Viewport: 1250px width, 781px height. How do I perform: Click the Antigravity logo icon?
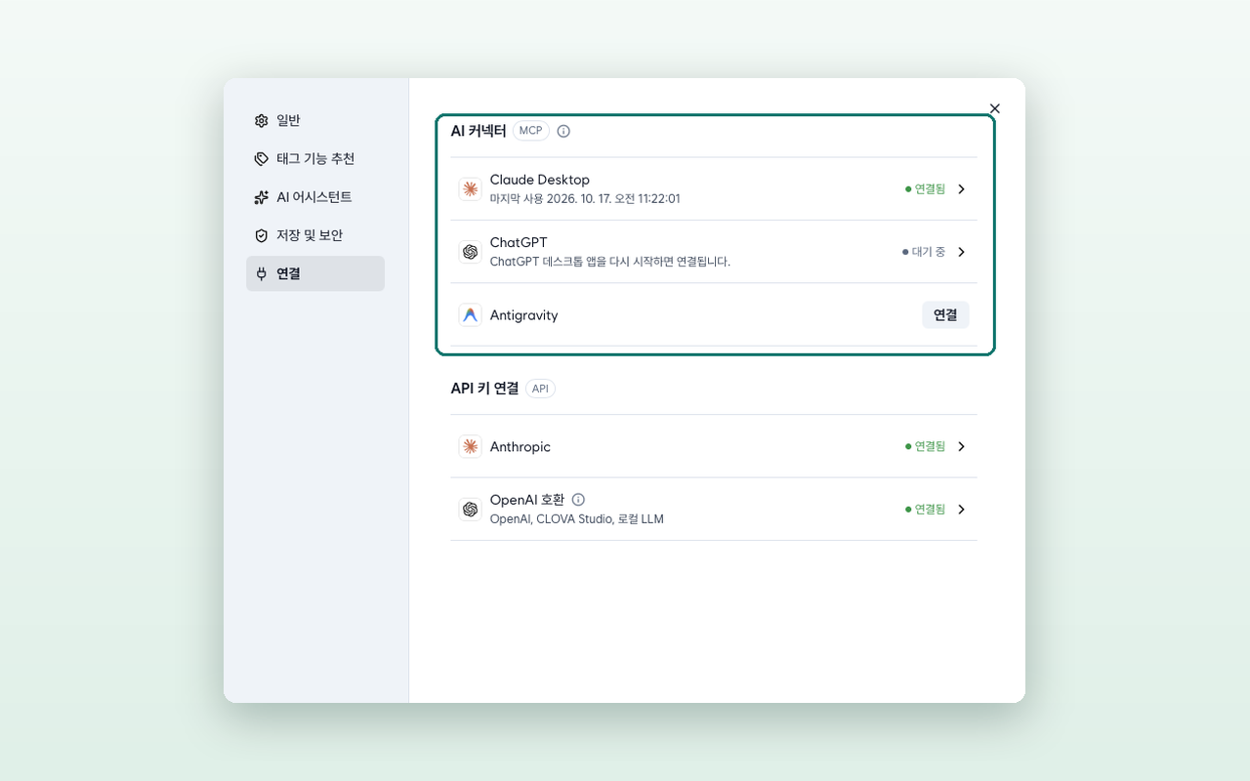470,314
